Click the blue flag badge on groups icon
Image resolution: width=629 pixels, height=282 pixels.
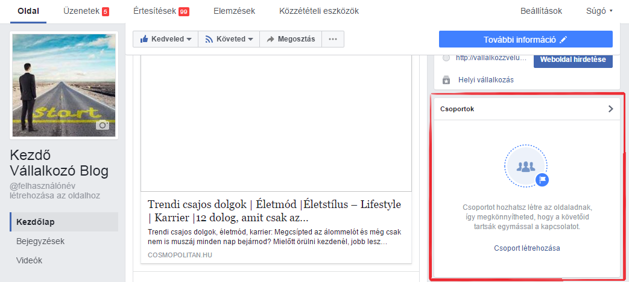point(542,180)
